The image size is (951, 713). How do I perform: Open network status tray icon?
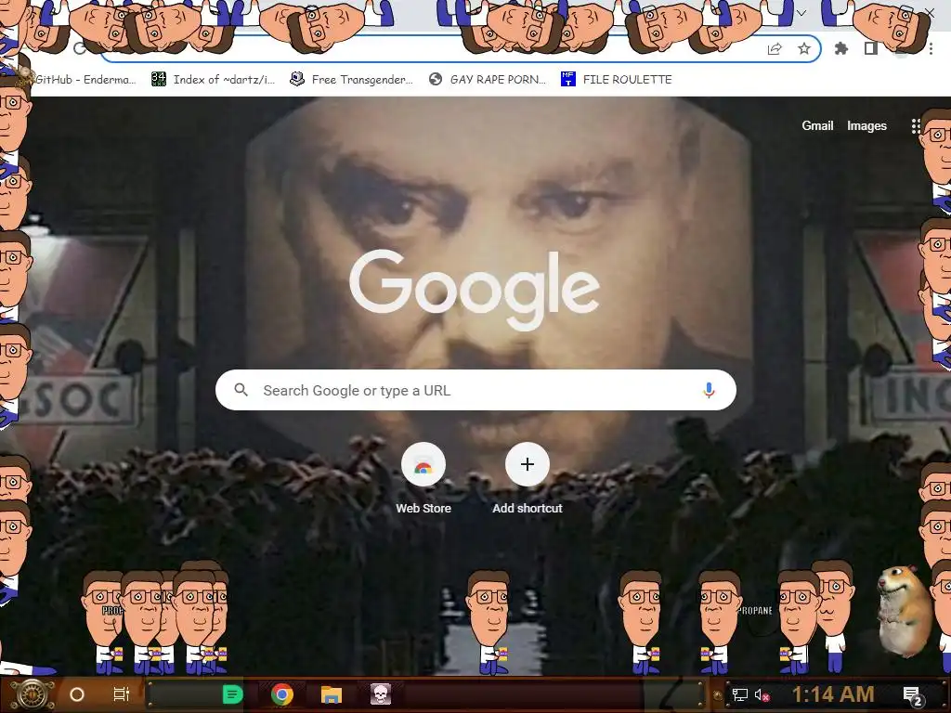(740, 694)
